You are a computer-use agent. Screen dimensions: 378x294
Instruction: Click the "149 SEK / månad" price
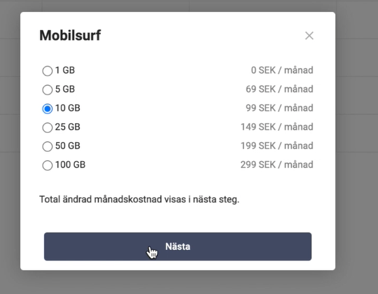[x=276, y=127]
